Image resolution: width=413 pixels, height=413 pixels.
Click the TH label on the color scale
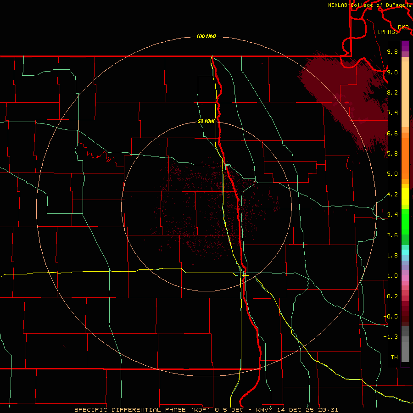394,357
